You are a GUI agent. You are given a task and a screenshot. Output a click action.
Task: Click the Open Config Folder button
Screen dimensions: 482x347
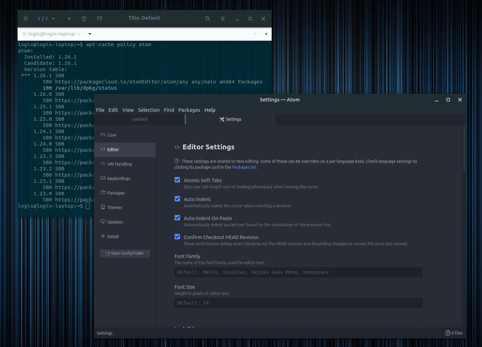[125, 254]
